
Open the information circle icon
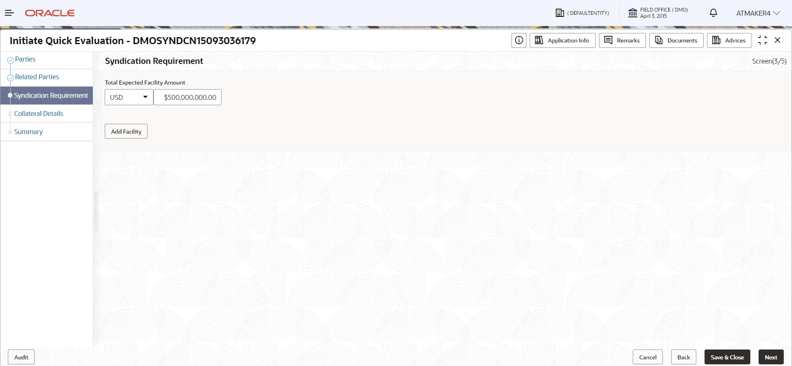coord(519,40)
